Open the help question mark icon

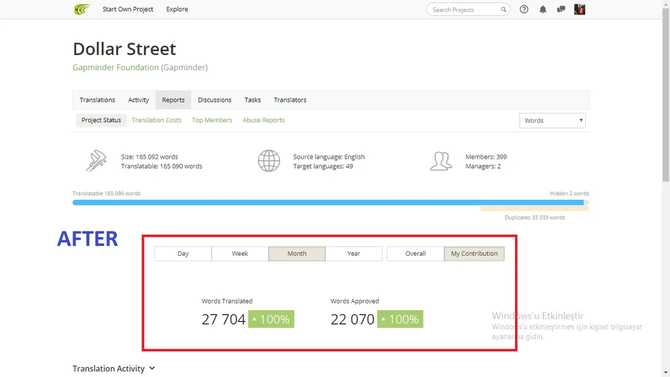(x=524, y=9)
